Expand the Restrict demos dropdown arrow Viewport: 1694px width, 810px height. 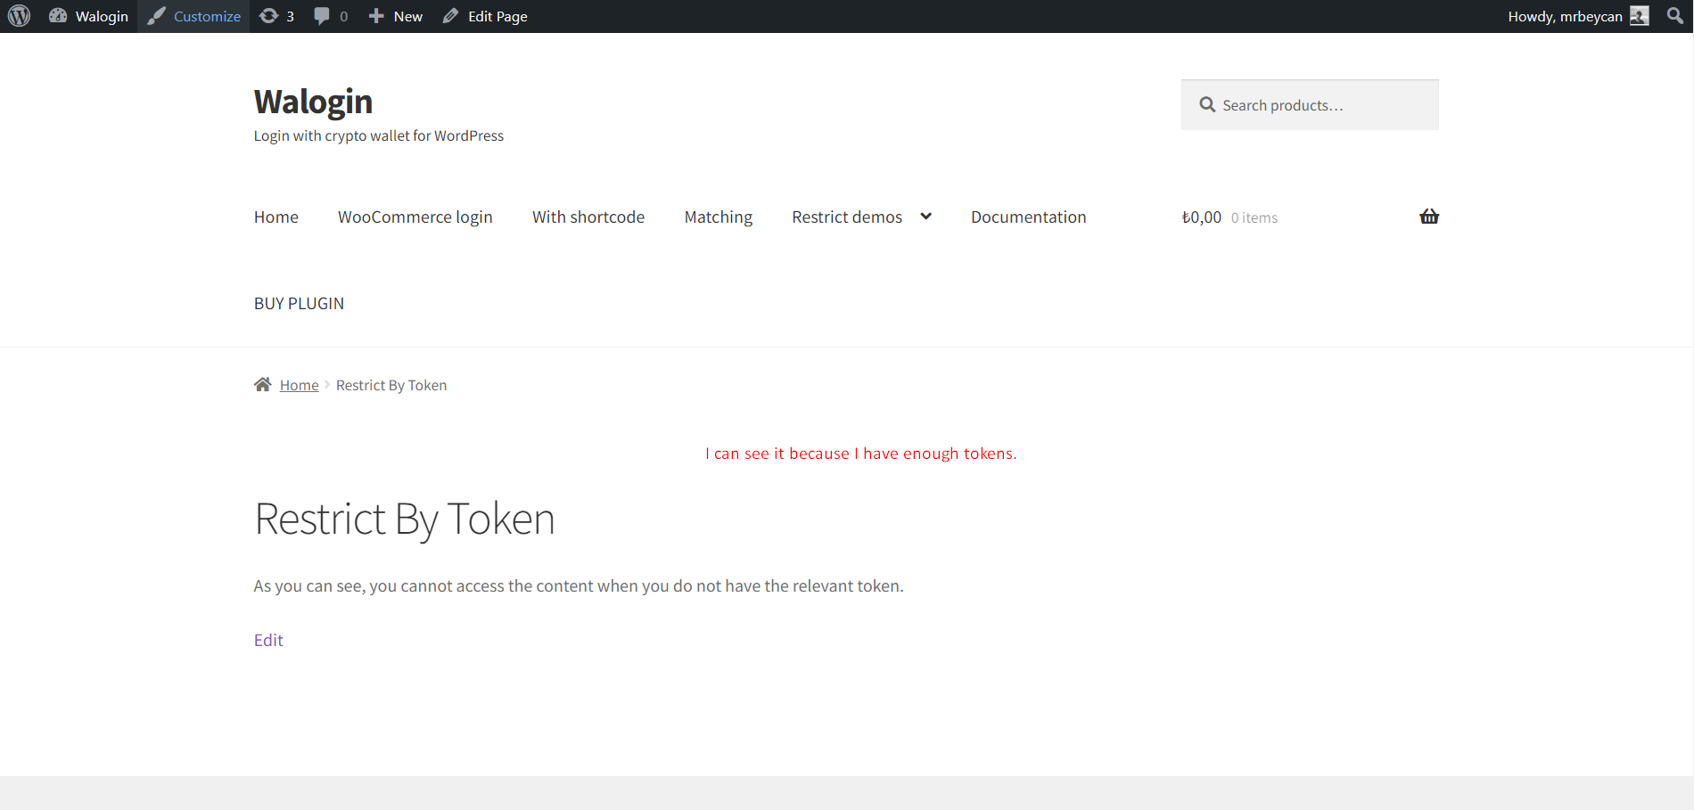[x=926, y=217]
